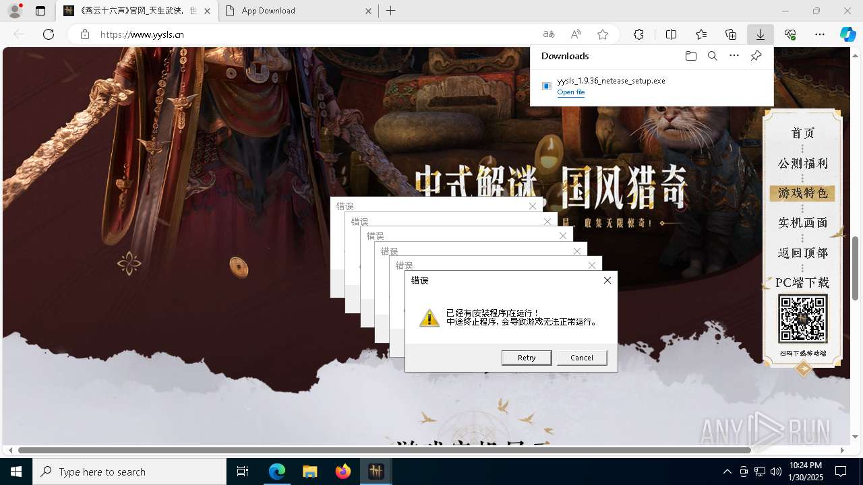Viewport: 863px width, 485px height.
Task: Open the translate page icon
Action: (549, 34)
